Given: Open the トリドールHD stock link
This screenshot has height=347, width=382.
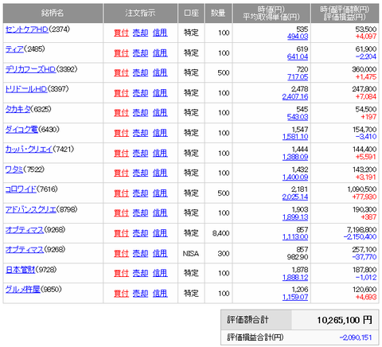Looking at the screenshot, I should pyautogui.click(x=26, y=89).
